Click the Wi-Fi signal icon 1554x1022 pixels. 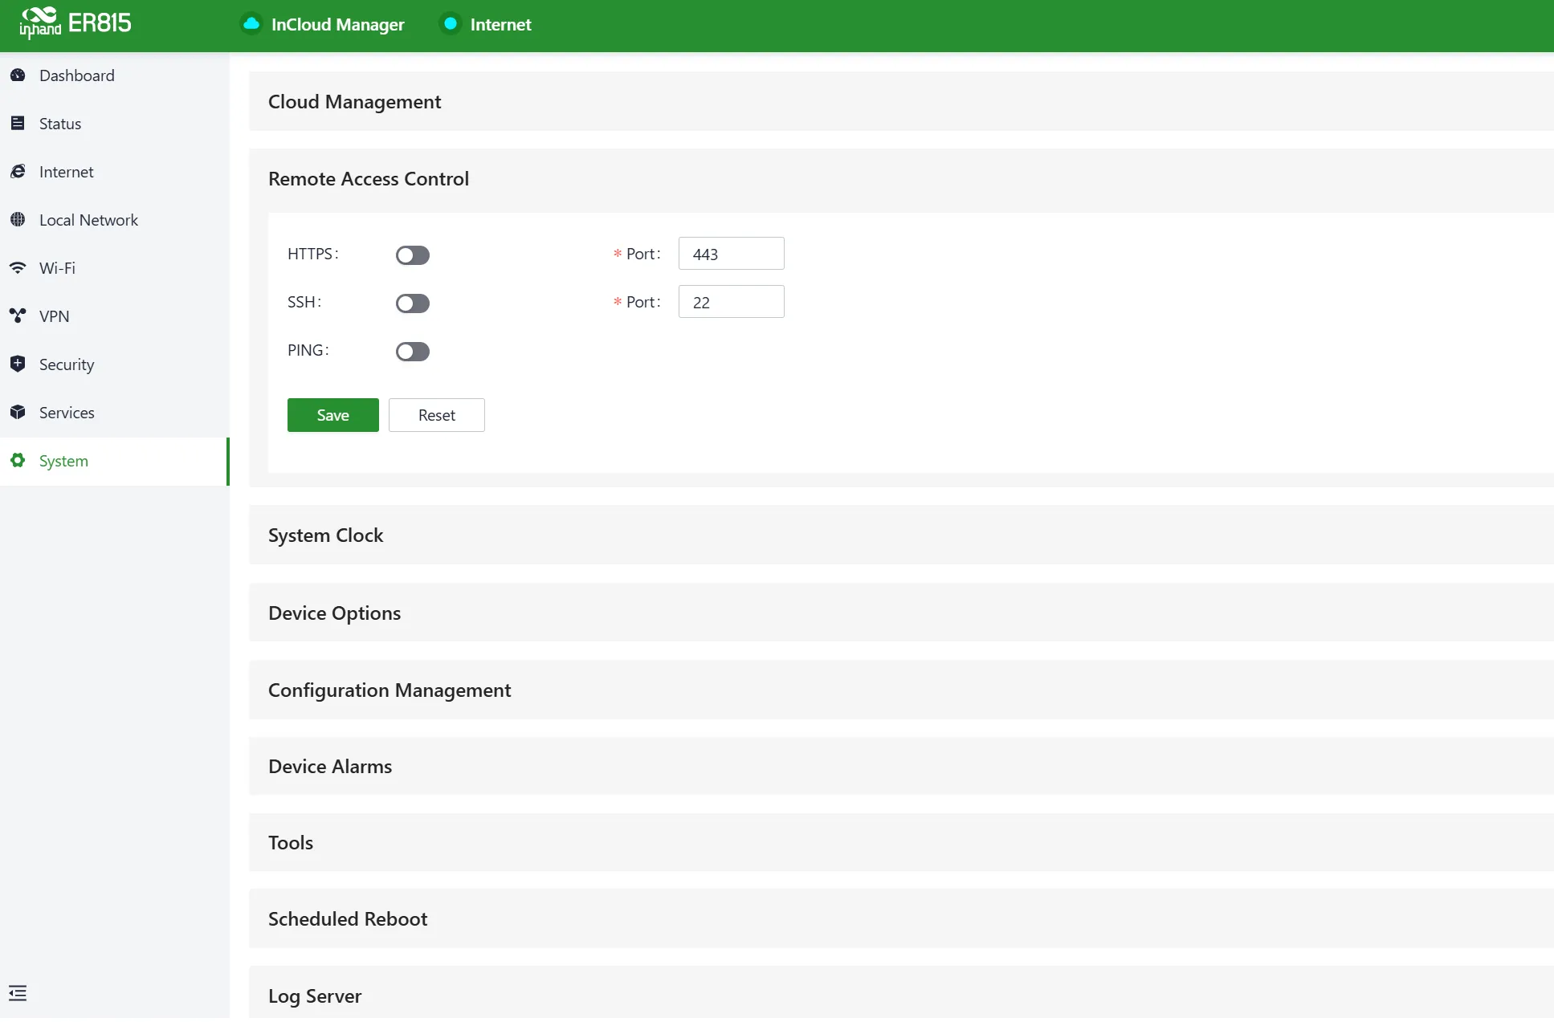point(18,268)
